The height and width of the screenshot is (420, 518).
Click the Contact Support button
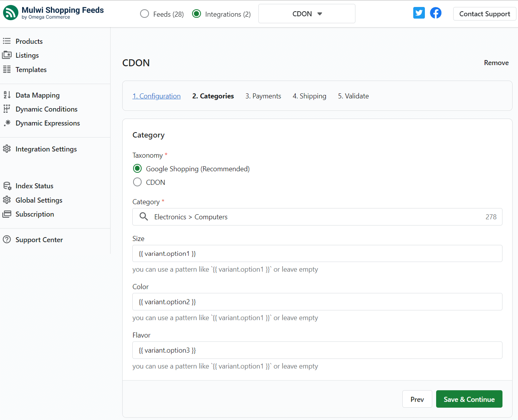[485, 14]
